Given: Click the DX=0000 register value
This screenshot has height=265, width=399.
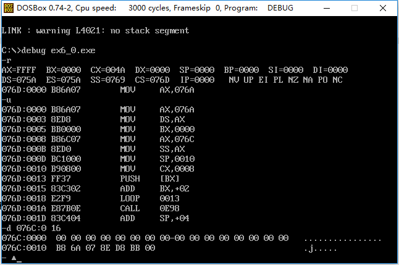Looking at the screenshot, I should point(152,70).
